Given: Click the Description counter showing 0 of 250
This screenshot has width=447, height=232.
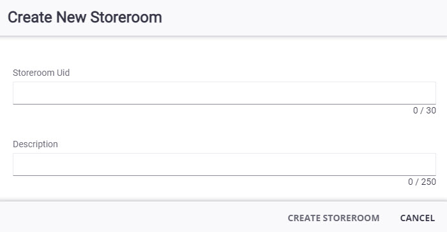Looking at the screenshot, I should [x=422, y=182].
